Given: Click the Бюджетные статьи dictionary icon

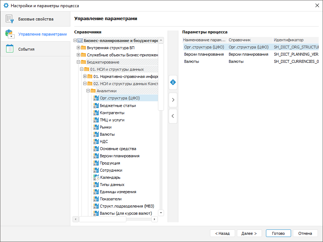Looking at the screenshot, I should (96, 106).
